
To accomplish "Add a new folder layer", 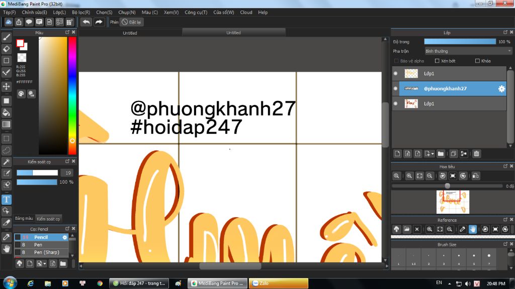I will [441, 154].
